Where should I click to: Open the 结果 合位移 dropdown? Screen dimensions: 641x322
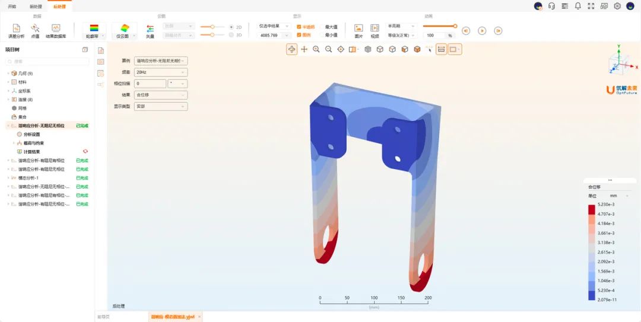coord(161,95)
